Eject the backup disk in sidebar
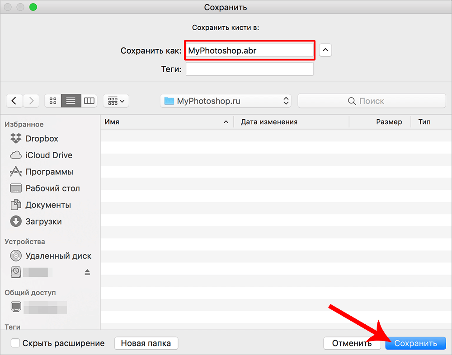Image resolution: width=452 pixels, height=355 pixels. (87, 272)
